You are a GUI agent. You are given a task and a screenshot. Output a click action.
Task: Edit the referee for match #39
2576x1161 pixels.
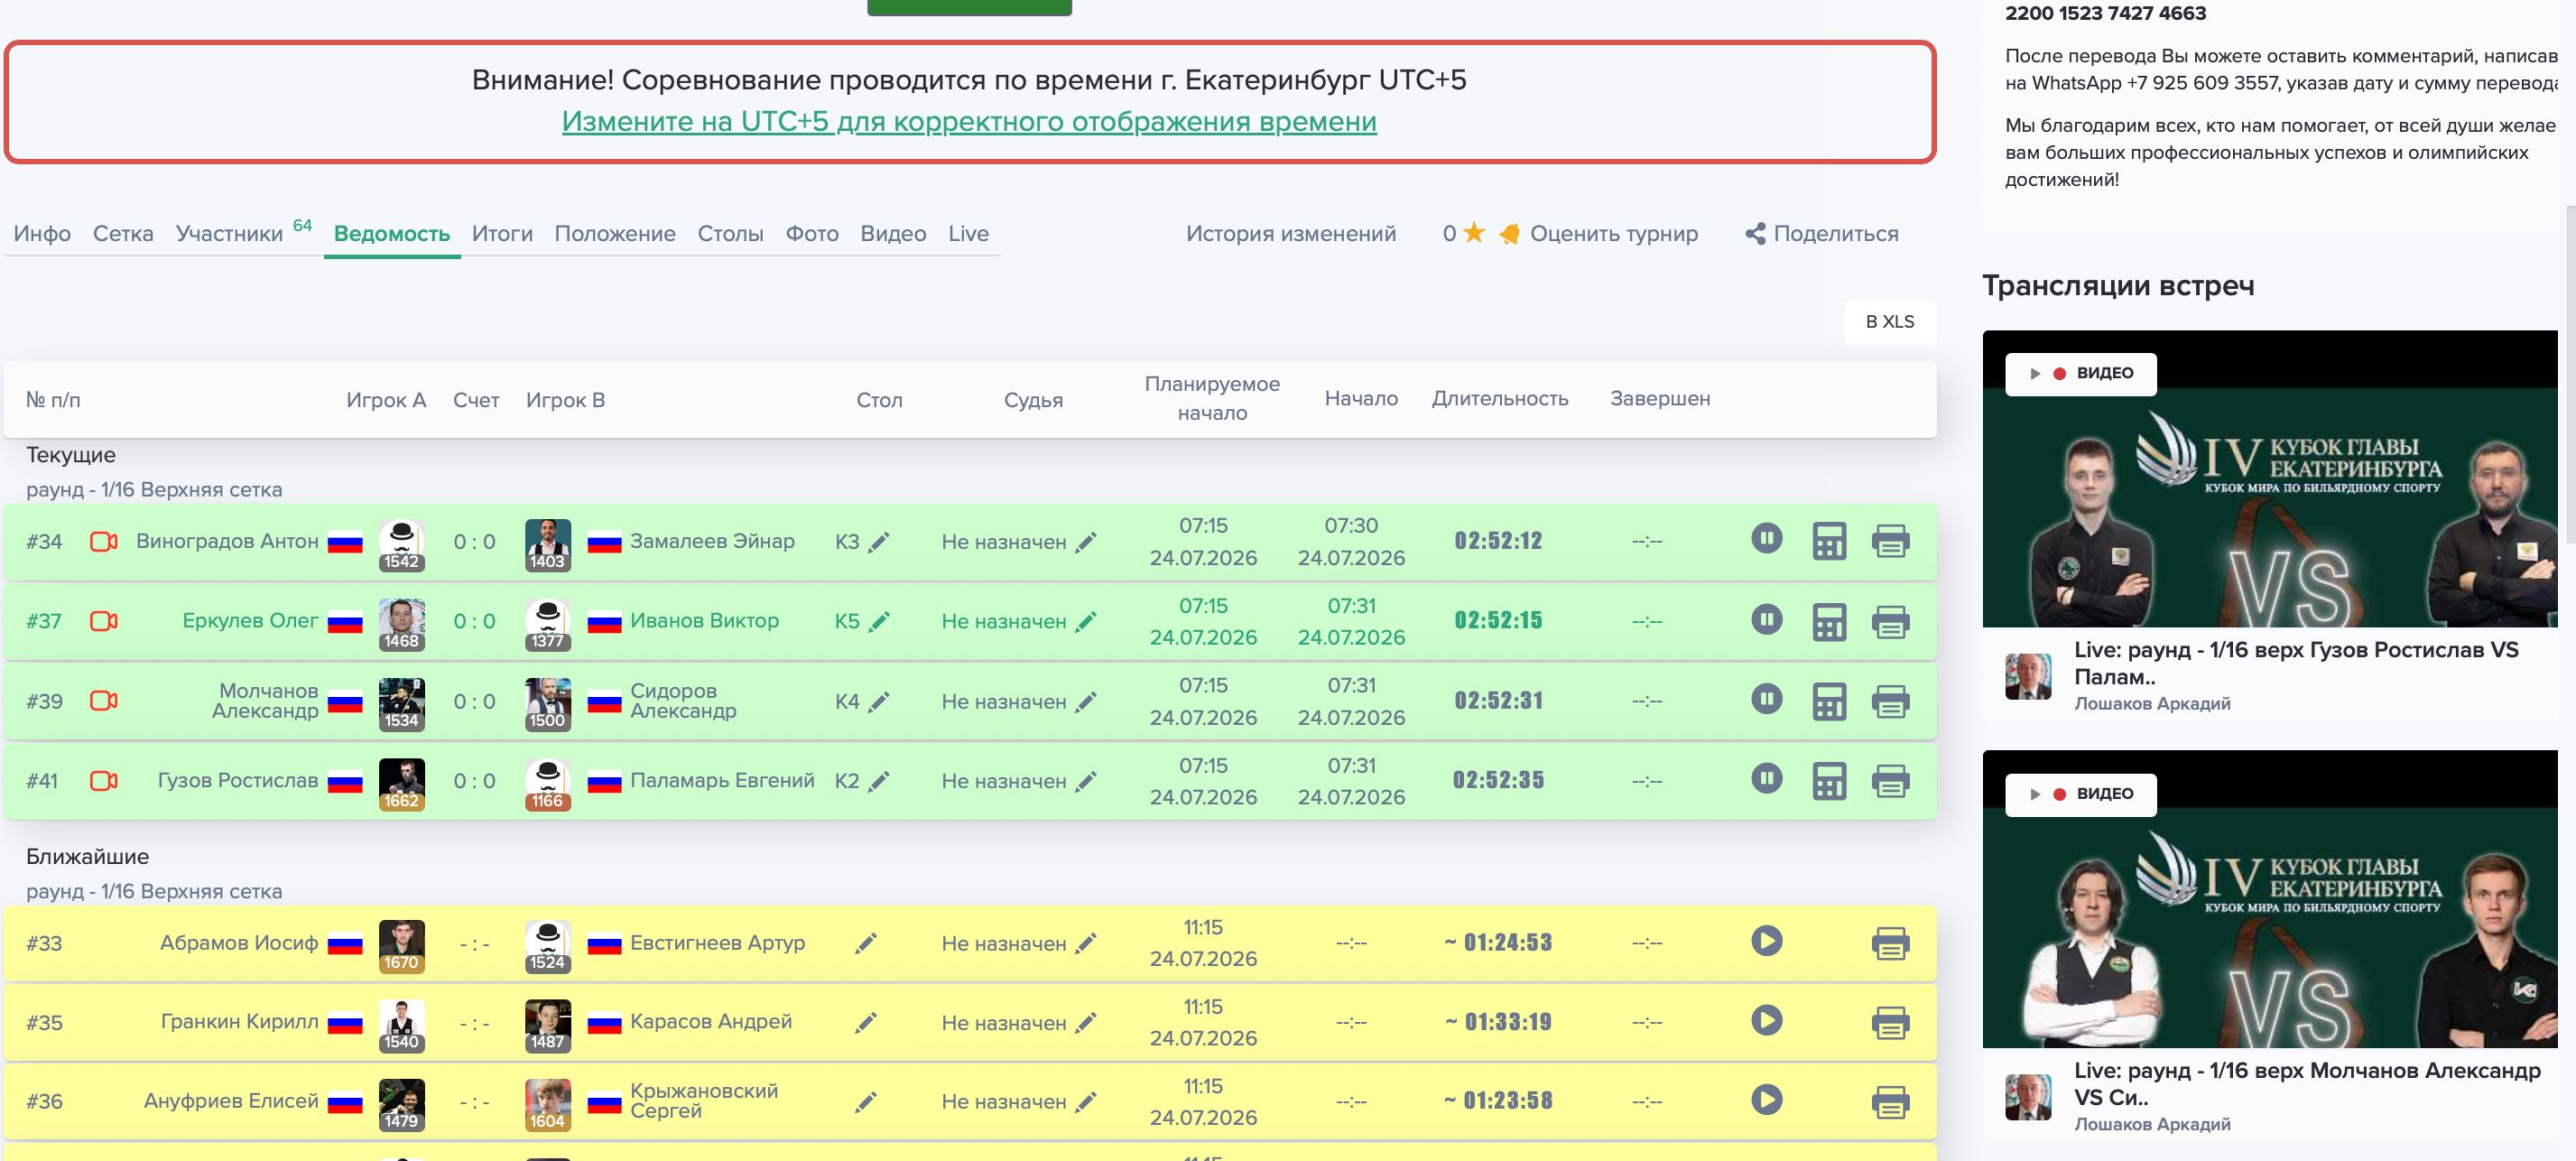(x=1086, y=702)
